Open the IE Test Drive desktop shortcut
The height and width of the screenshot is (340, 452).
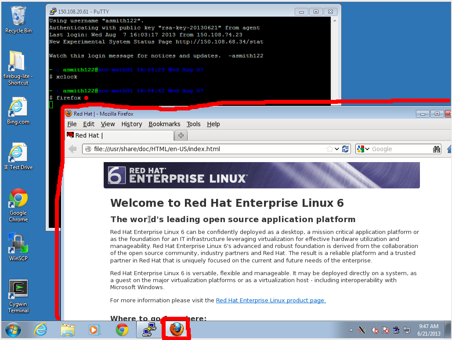pos(18,156)
